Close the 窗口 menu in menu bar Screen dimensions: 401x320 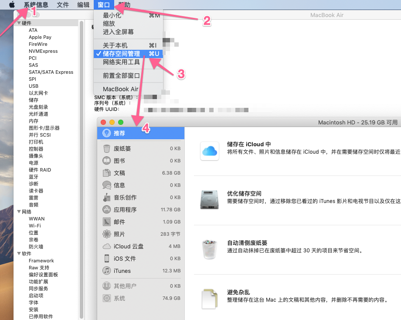(x=104, y=5)
